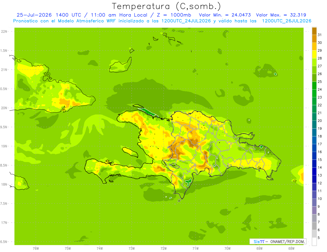Click the "SisTT – ONAMET/REP.DOM." credit label
The image size is (327, 252).
pyautogui.click(x=278, y=241)
